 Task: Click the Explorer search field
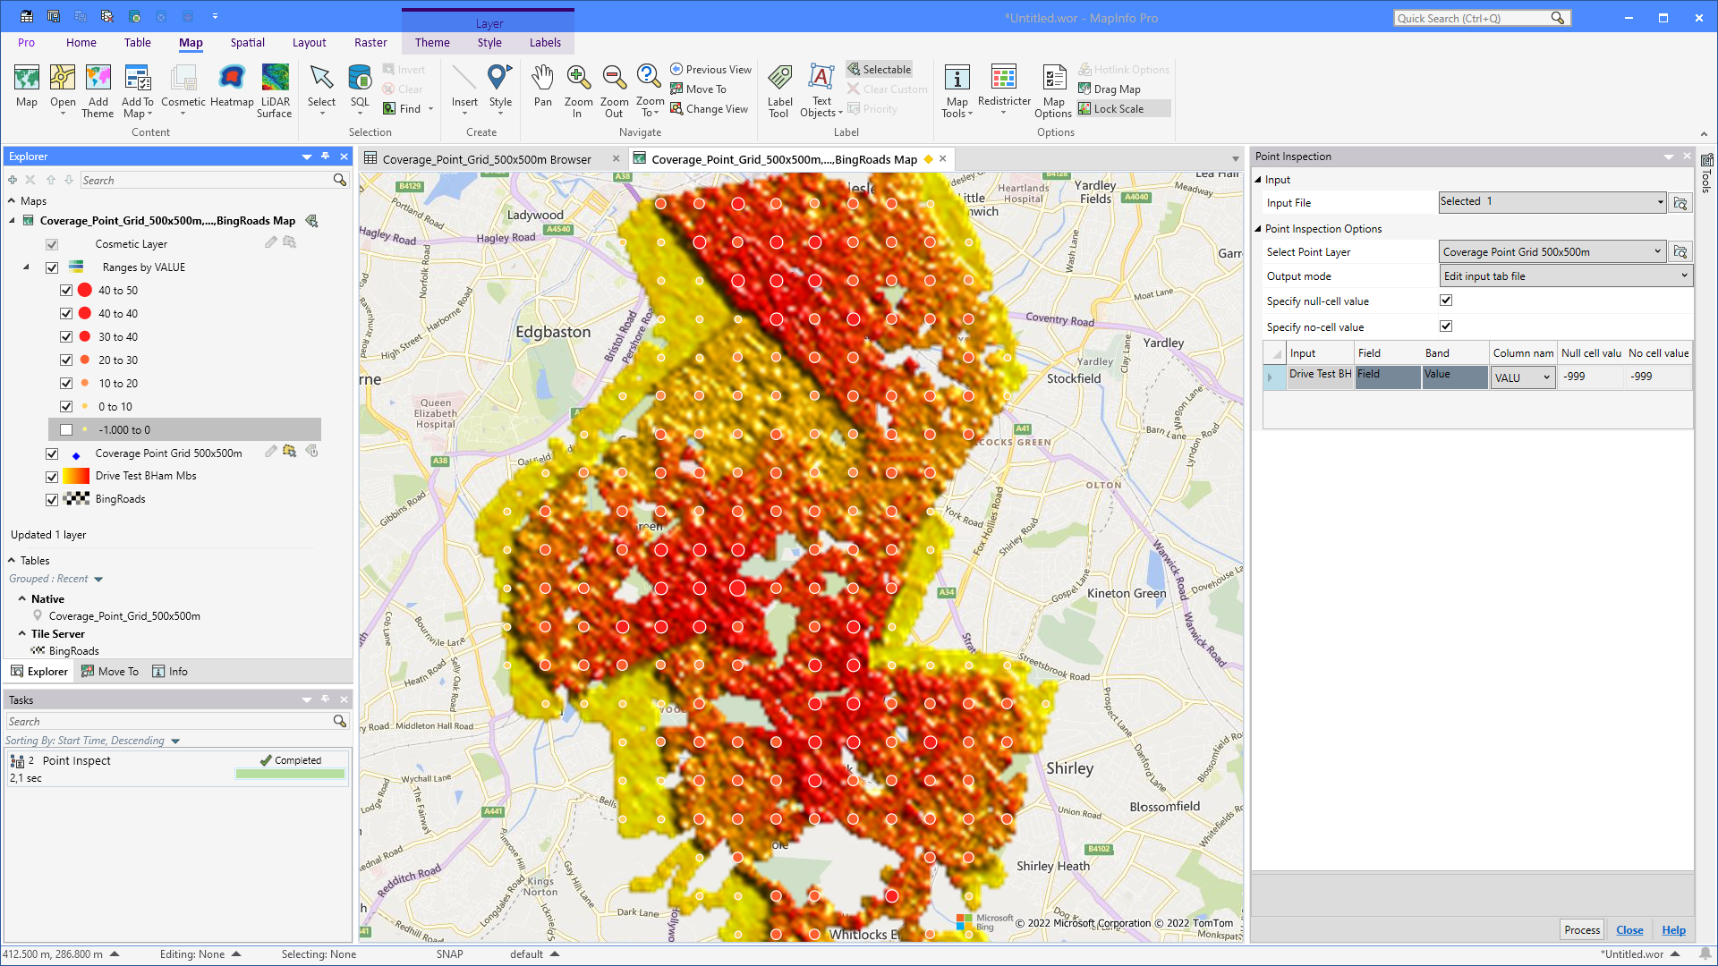coord(207,180)
